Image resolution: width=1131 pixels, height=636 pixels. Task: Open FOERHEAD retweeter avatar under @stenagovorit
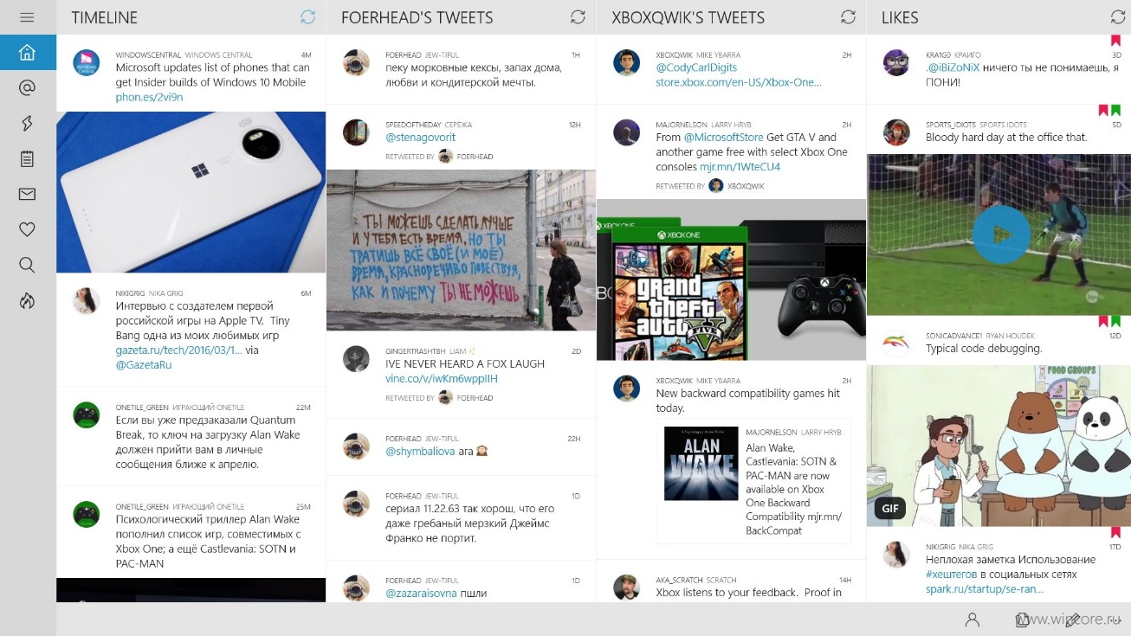tap(445, 157)
